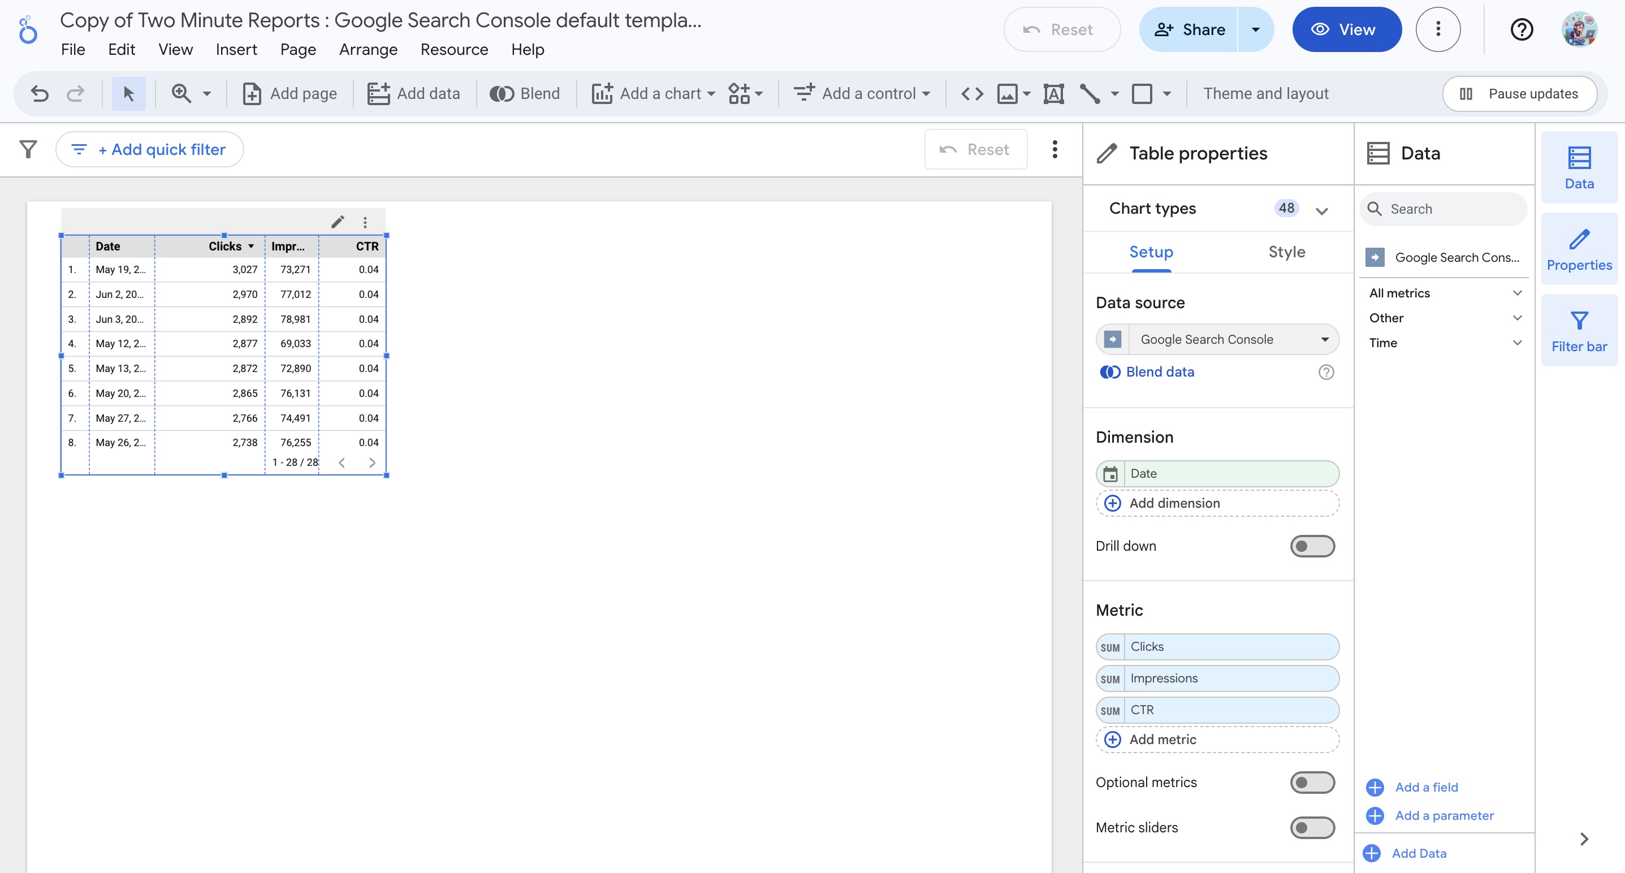Screen dimensions: 1625x873
Task: Toggle the Optional metrics switch
Action: click(1312, 783)
